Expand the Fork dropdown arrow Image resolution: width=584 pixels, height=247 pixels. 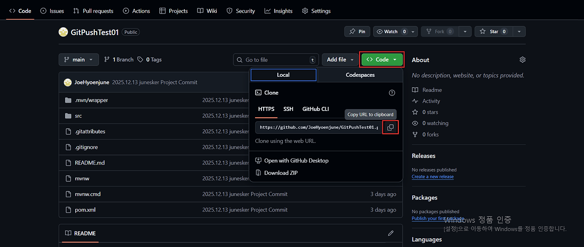pyautogui.click(x=465, y=32)
